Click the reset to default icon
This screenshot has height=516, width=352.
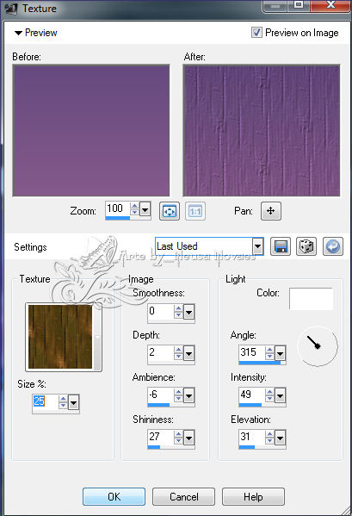click(333, 246)
